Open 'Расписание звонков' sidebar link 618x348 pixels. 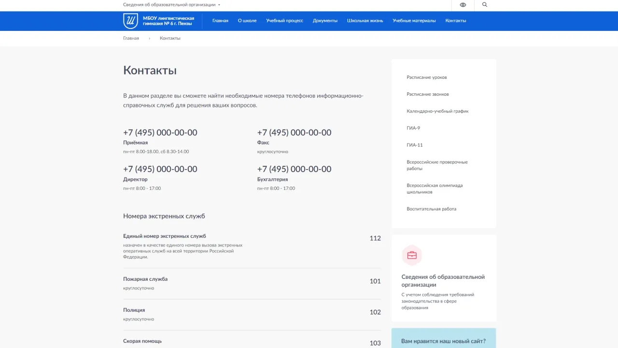click(428, 94)
